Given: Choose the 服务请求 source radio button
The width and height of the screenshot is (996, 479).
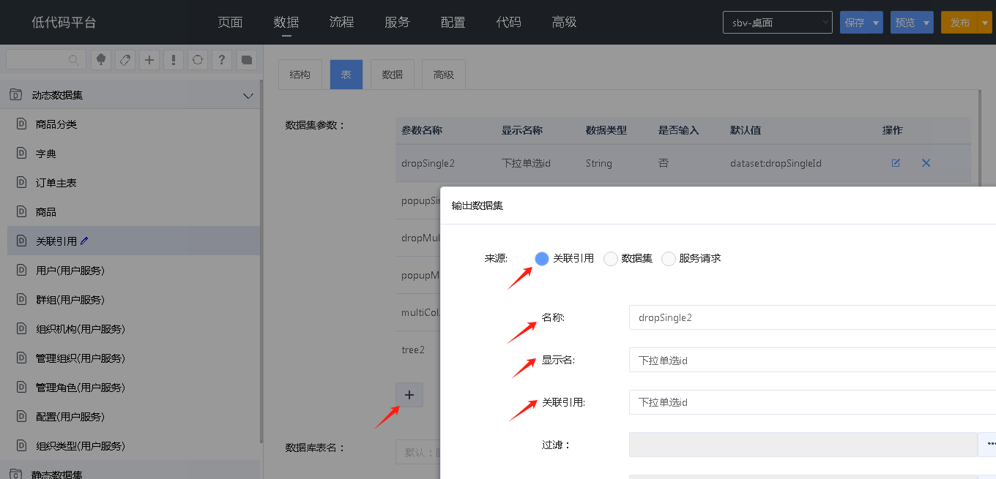Looking at the screenshot, I should (669, 258).
